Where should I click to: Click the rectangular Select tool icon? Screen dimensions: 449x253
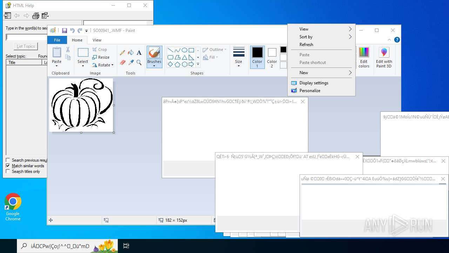point(83,53)
